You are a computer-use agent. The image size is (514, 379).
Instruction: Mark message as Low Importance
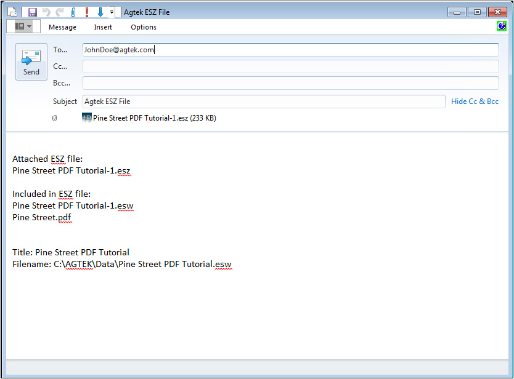pyautogui.click(x=100, y=12)
